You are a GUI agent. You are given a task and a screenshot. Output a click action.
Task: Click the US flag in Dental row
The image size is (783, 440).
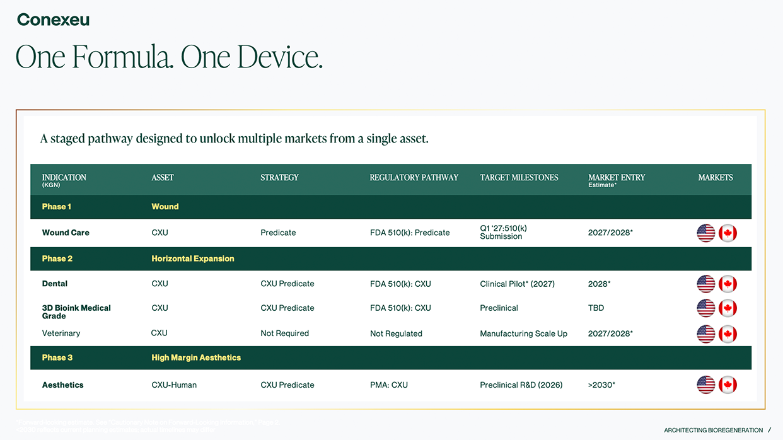pos(706,284)
